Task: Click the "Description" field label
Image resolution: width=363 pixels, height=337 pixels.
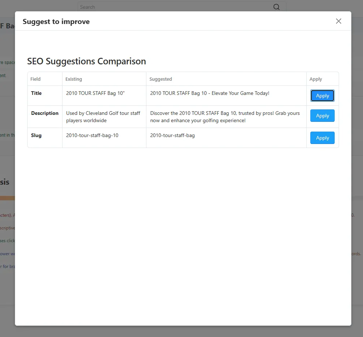Action: click(x=45, y=113)
